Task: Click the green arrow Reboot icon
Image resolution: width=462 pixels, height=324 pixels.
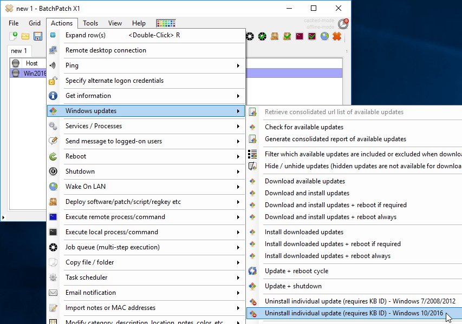Action: pos(53,156)
